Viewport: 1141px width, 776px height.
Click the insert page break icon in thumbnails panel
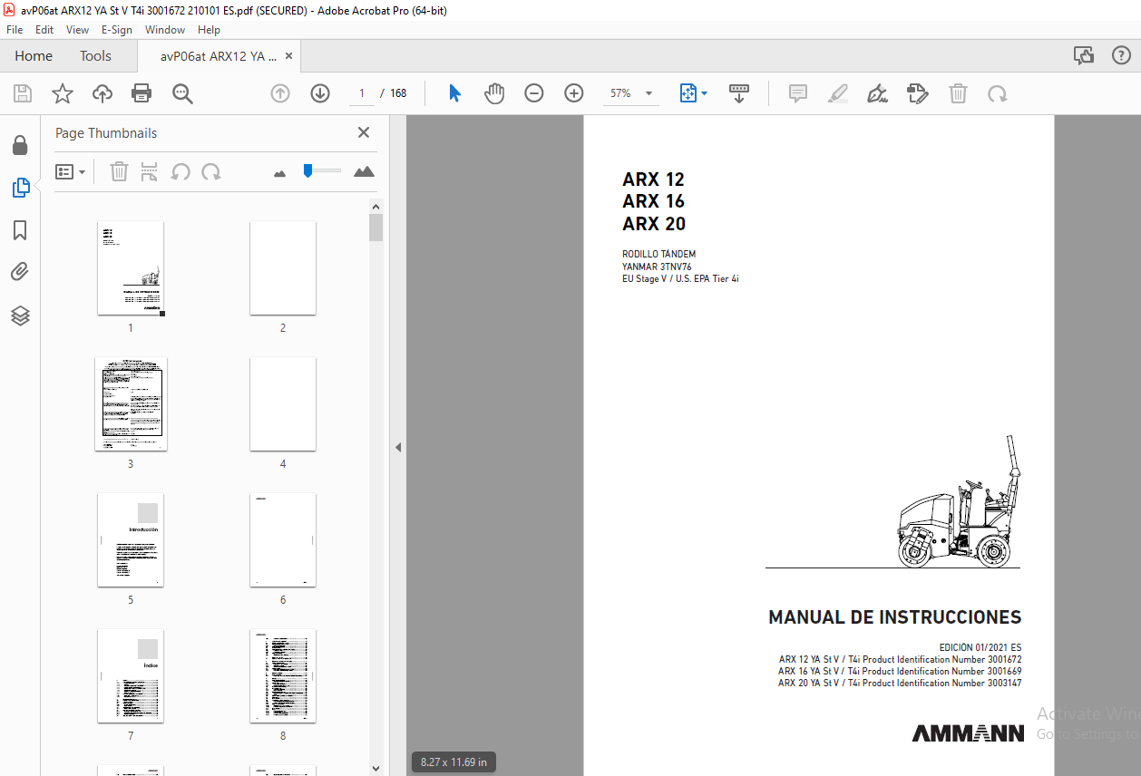tap(150, 171)
